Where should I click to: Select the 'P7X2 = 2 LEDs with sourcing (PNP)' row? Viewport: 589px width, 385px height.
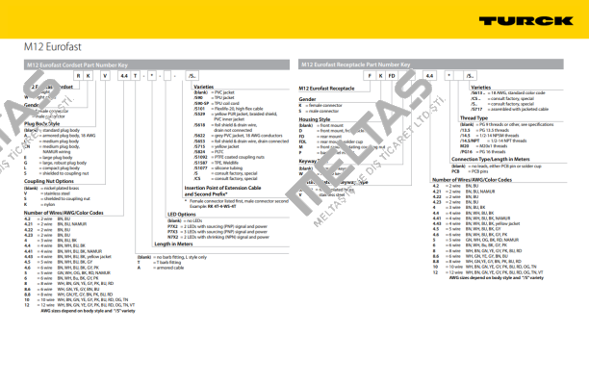218,226
